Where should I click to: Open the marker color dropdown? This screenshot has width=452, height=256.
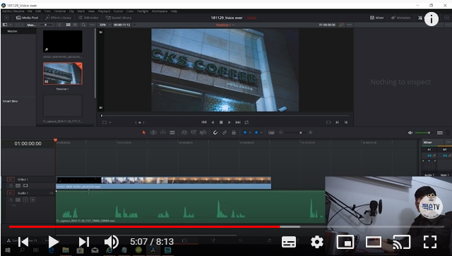point(261,133)
